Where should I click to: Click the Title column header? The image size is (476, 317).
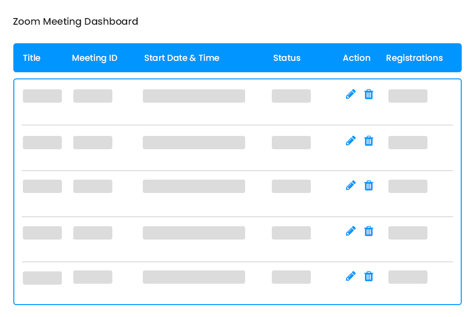(31, 58)
